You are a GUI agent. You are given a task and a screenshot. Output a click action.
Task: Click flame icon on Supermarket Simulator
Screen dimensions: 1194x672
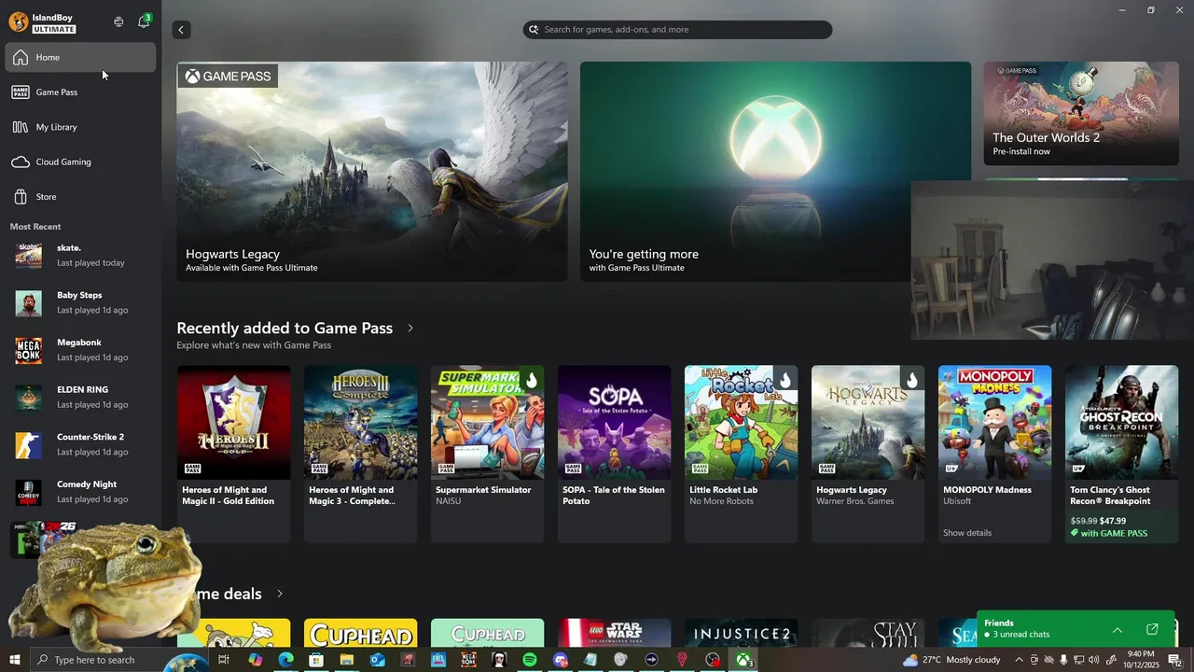point(531,380)
